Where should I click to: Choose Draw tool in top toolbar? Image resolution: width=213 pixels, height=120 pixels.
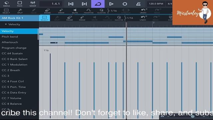61,11
